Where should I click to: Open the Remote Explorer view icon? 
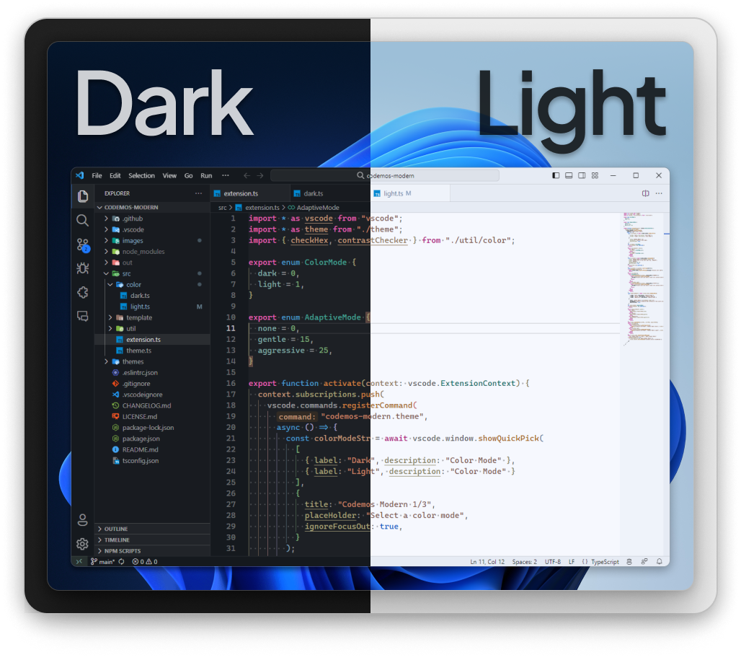click(83, 316)
